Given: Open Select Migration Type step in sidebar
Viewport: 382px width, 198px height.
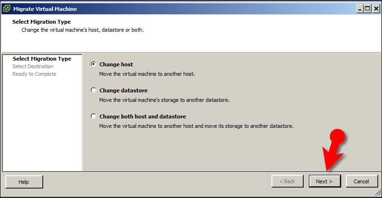Looking at the screenshot, I should tap(42, 59).
